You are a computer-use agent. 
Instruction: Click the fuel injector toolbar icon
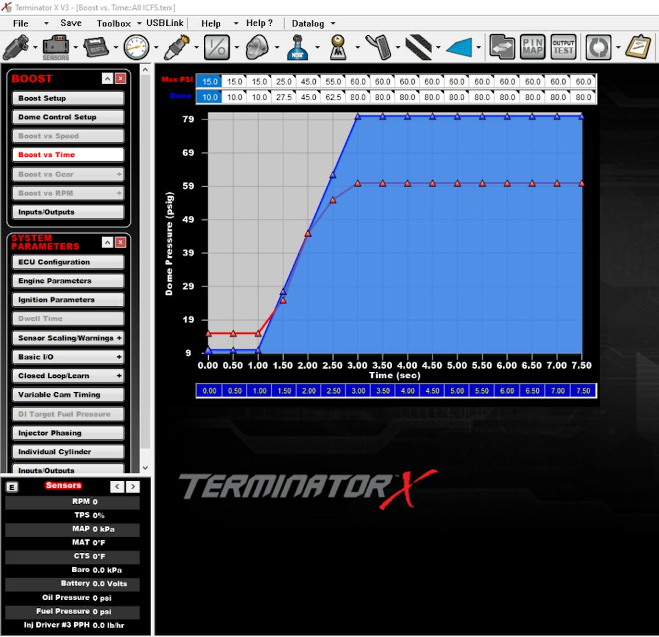coord(15,48)
